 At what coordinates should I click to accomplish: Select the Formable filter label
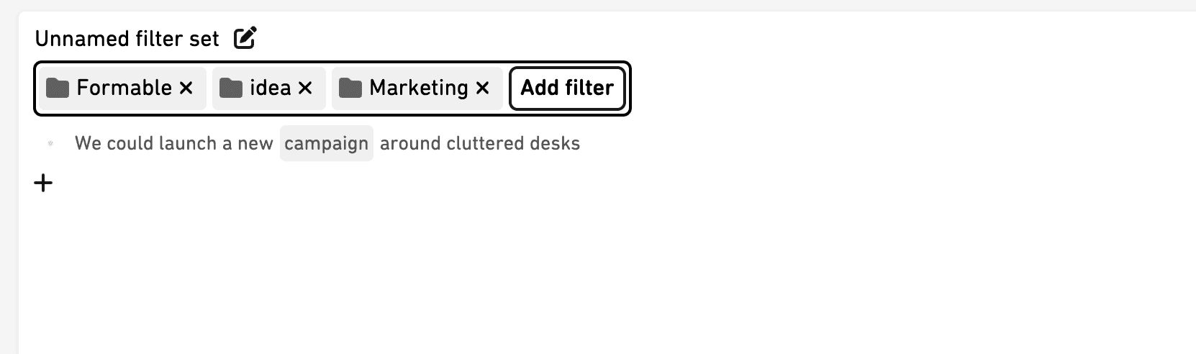[124, 88]
